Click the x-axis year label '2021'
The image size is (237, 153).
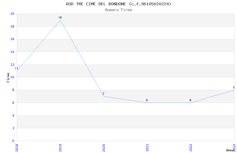pos(147,148)
